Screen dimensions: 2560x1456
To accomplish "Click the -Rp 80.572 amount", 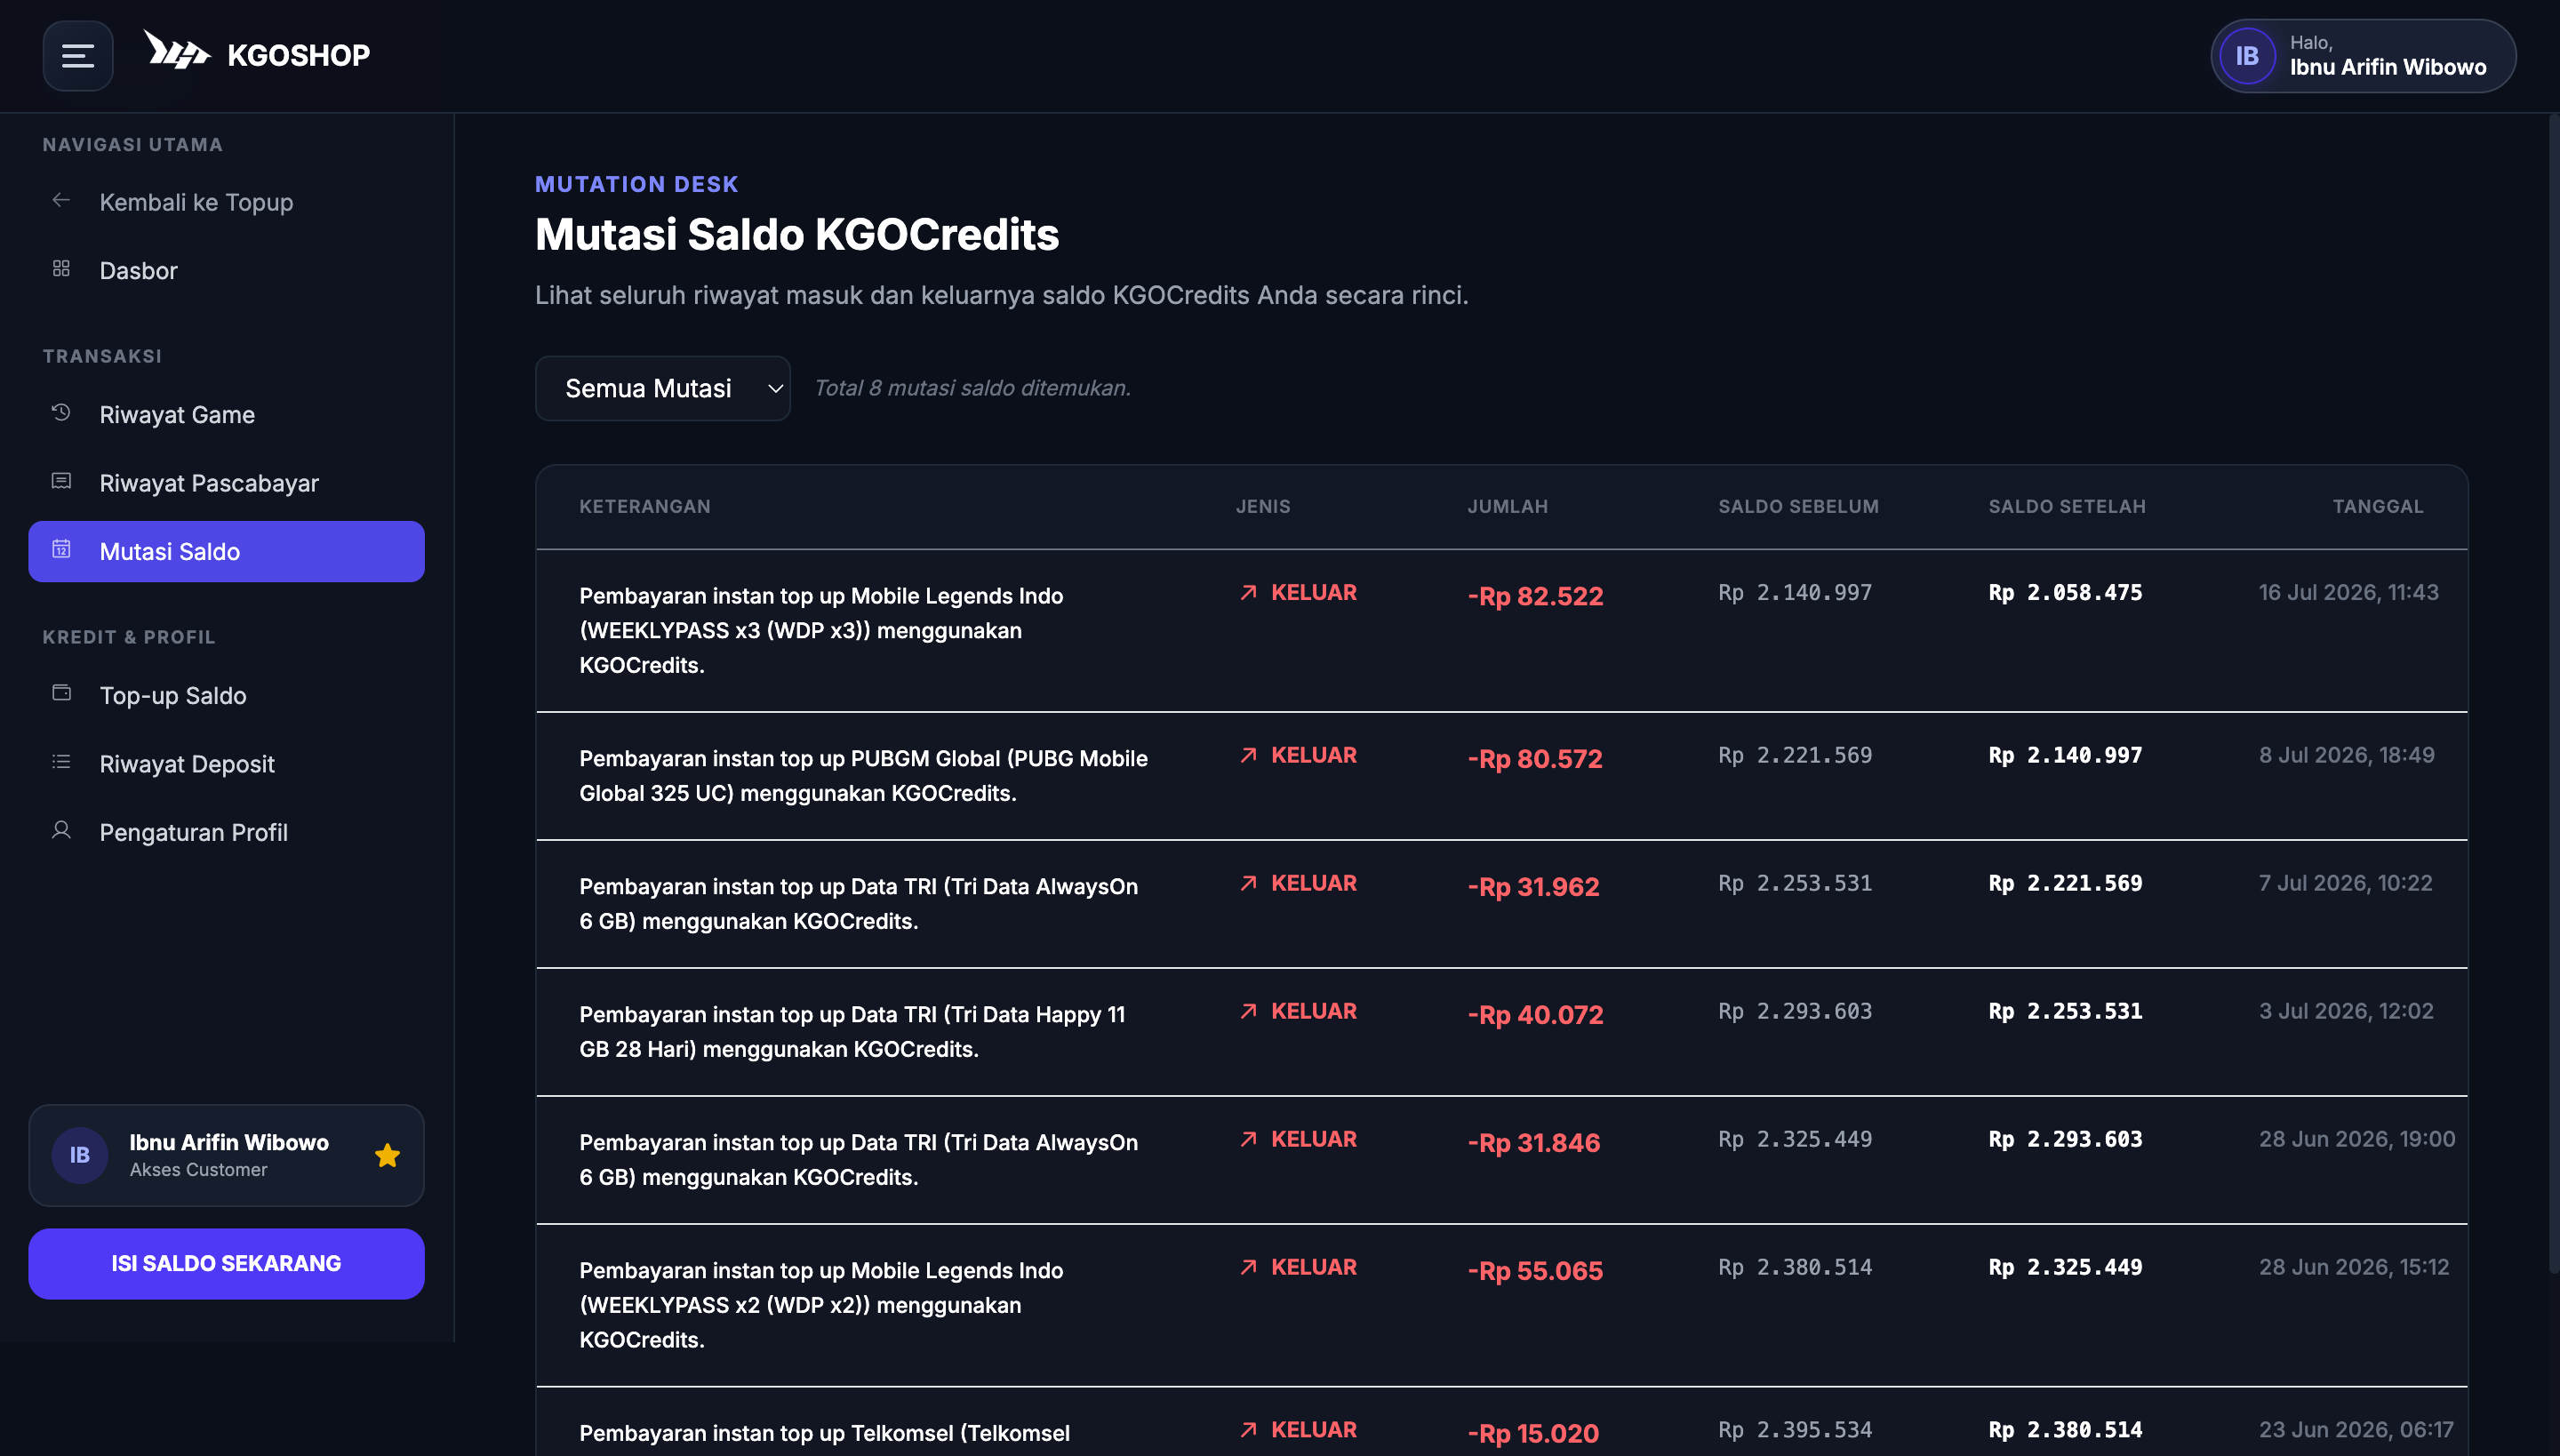I will click(1535, 759).
